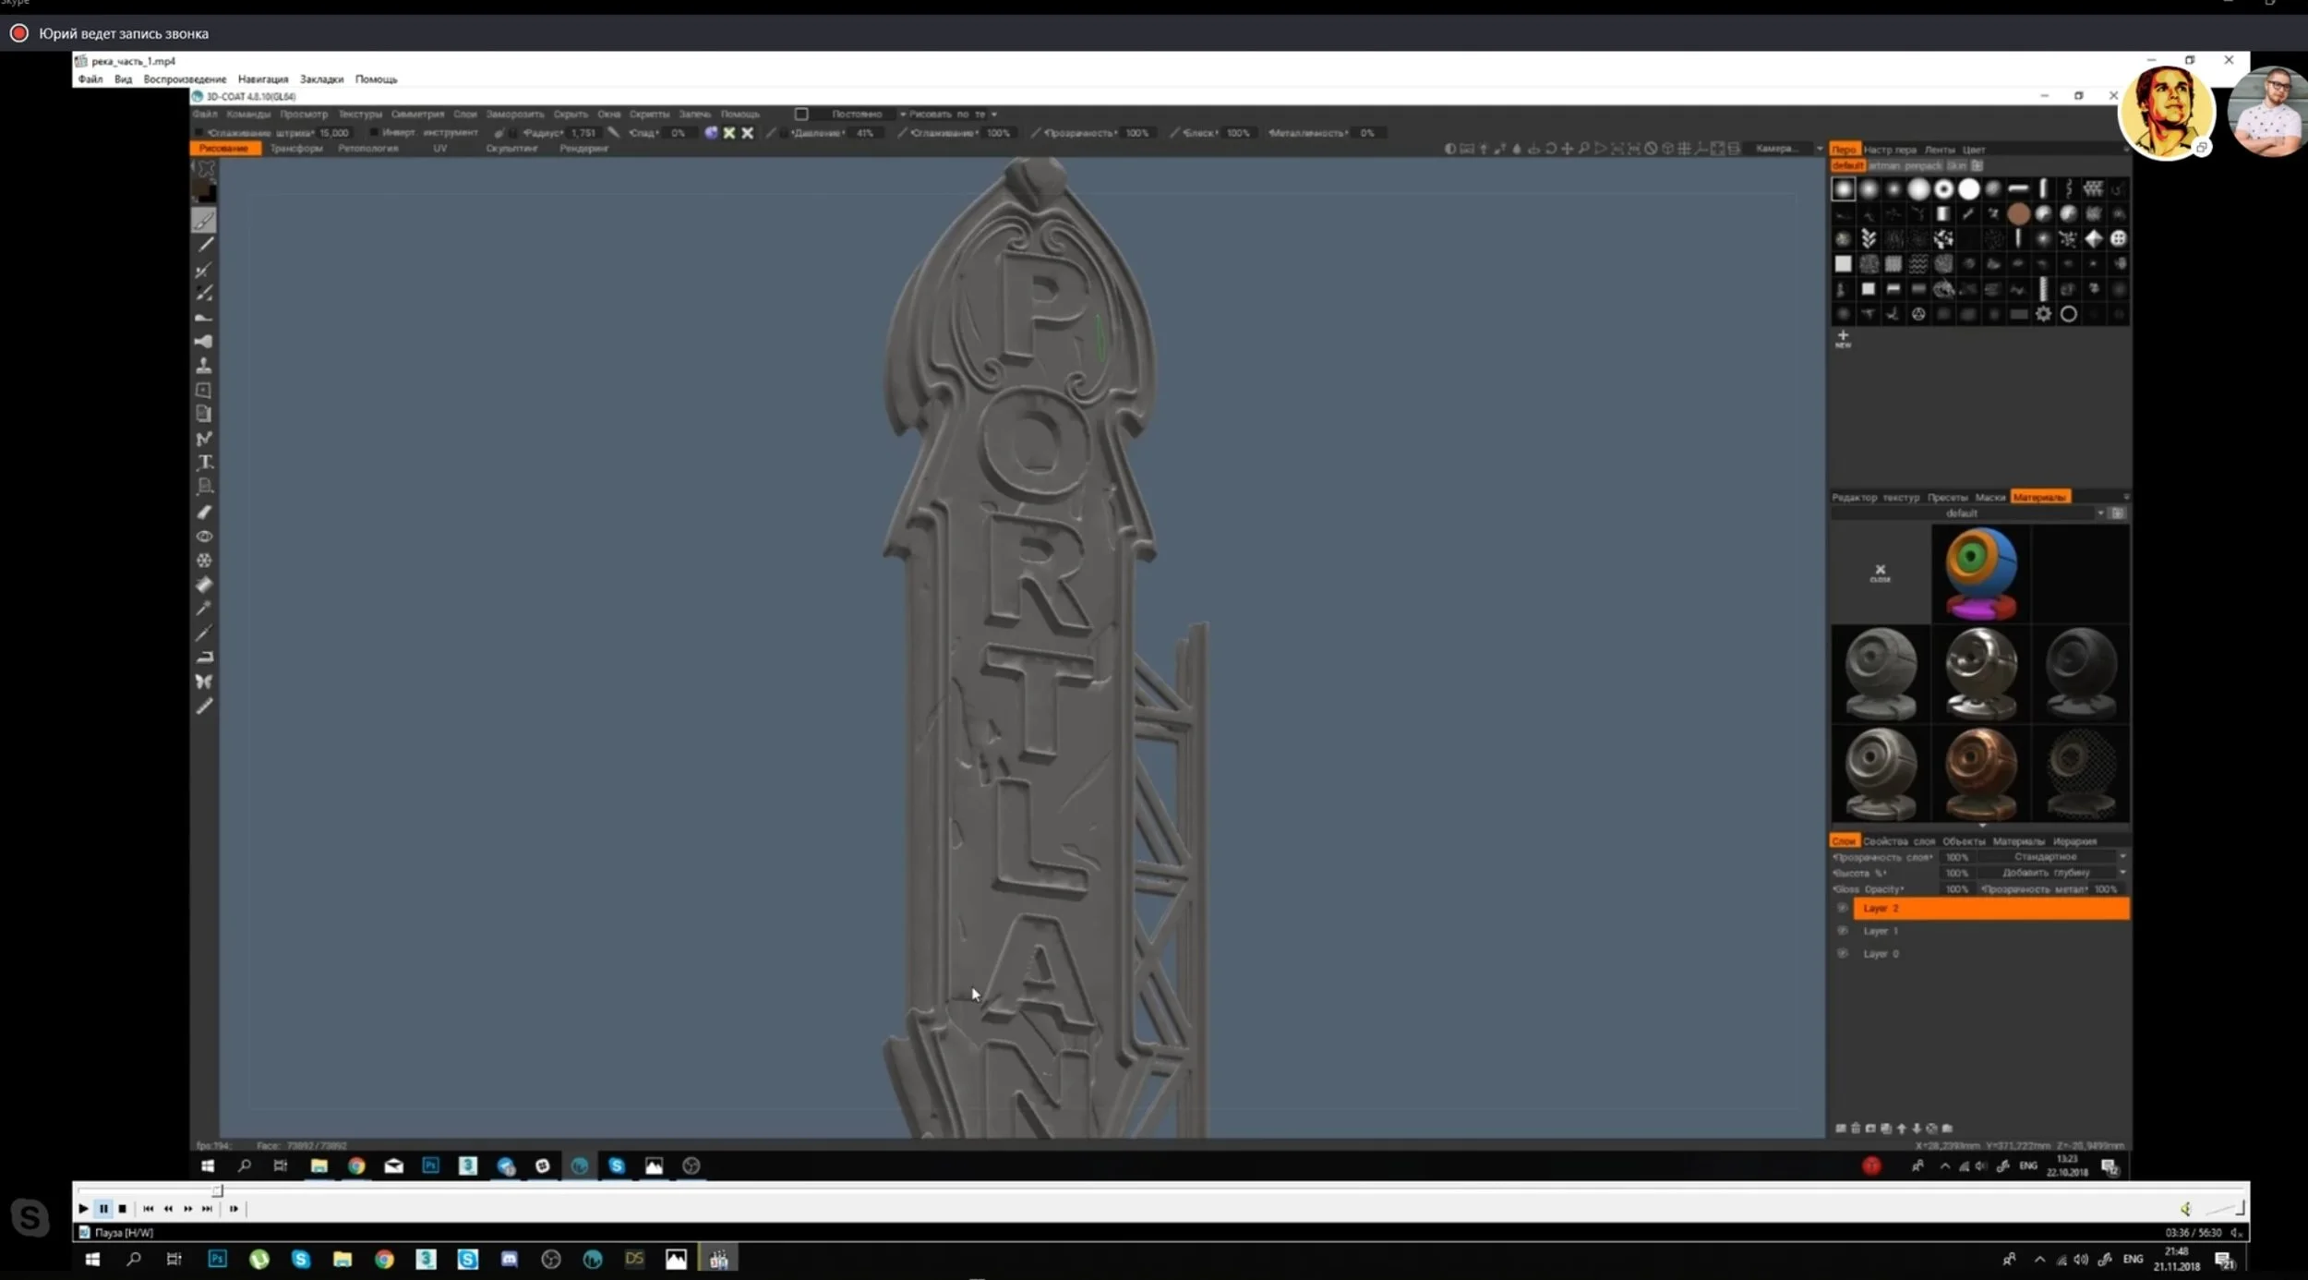Toggle visibility of Layer 2
This screenshot has width=2308, height=1280.
click(x=1843, y=908)
